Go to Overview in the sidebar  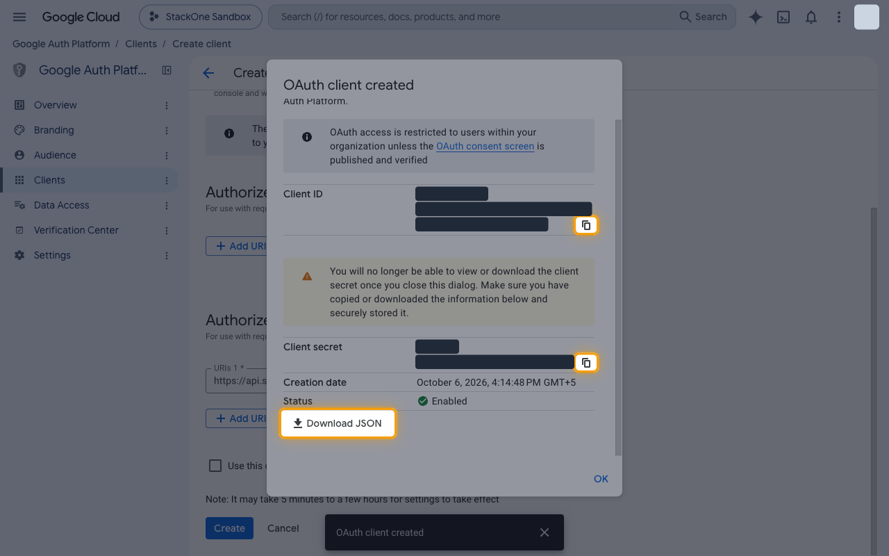tap(89, 105)
